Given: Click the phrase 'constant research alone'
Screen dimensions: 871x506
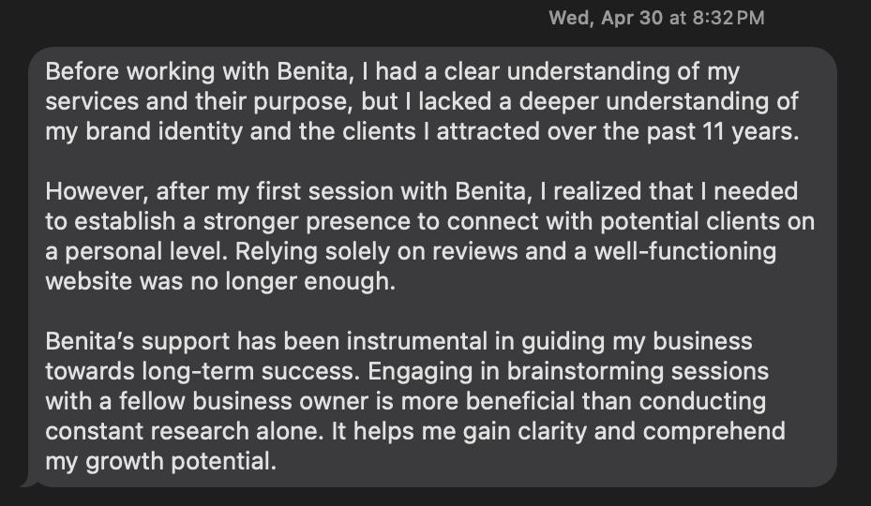Looking at the screenshot, I should tap(184, 432).
